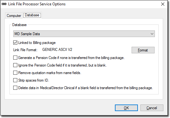
Task: Click the chevron arrow of the database combo box
Action: [x=152, y=34]
